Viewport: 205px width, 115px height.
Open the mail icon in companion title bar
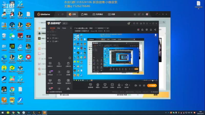(134, 24)
